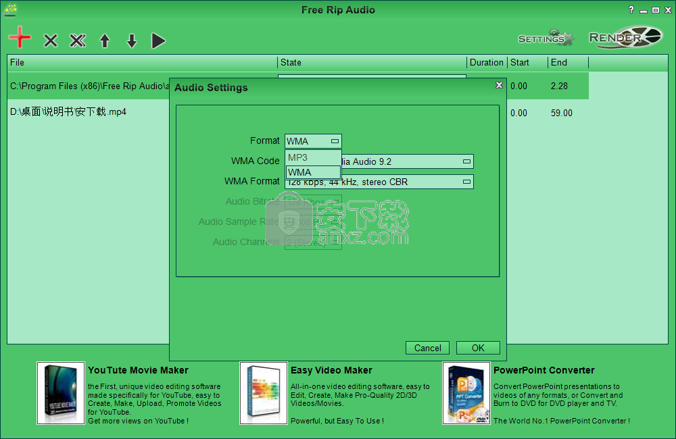
Task: Move file down with down arrow icon
Action: click(132, 41)
